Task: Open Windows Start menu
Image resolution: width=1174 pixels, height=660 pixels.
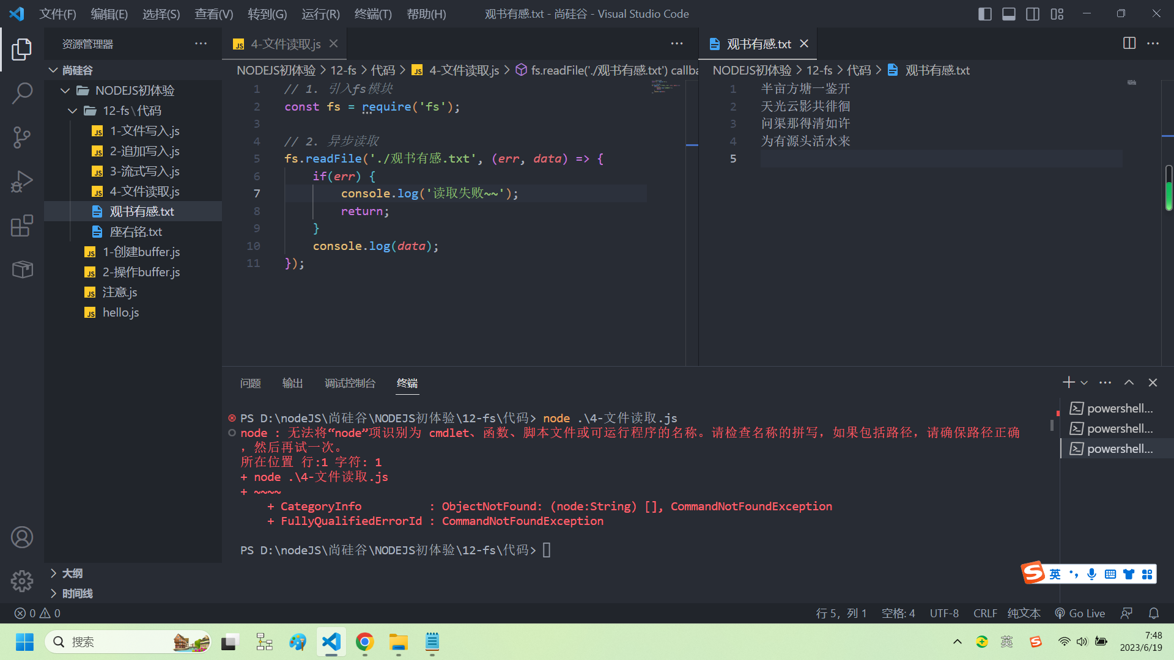Action: click(24, 642)
